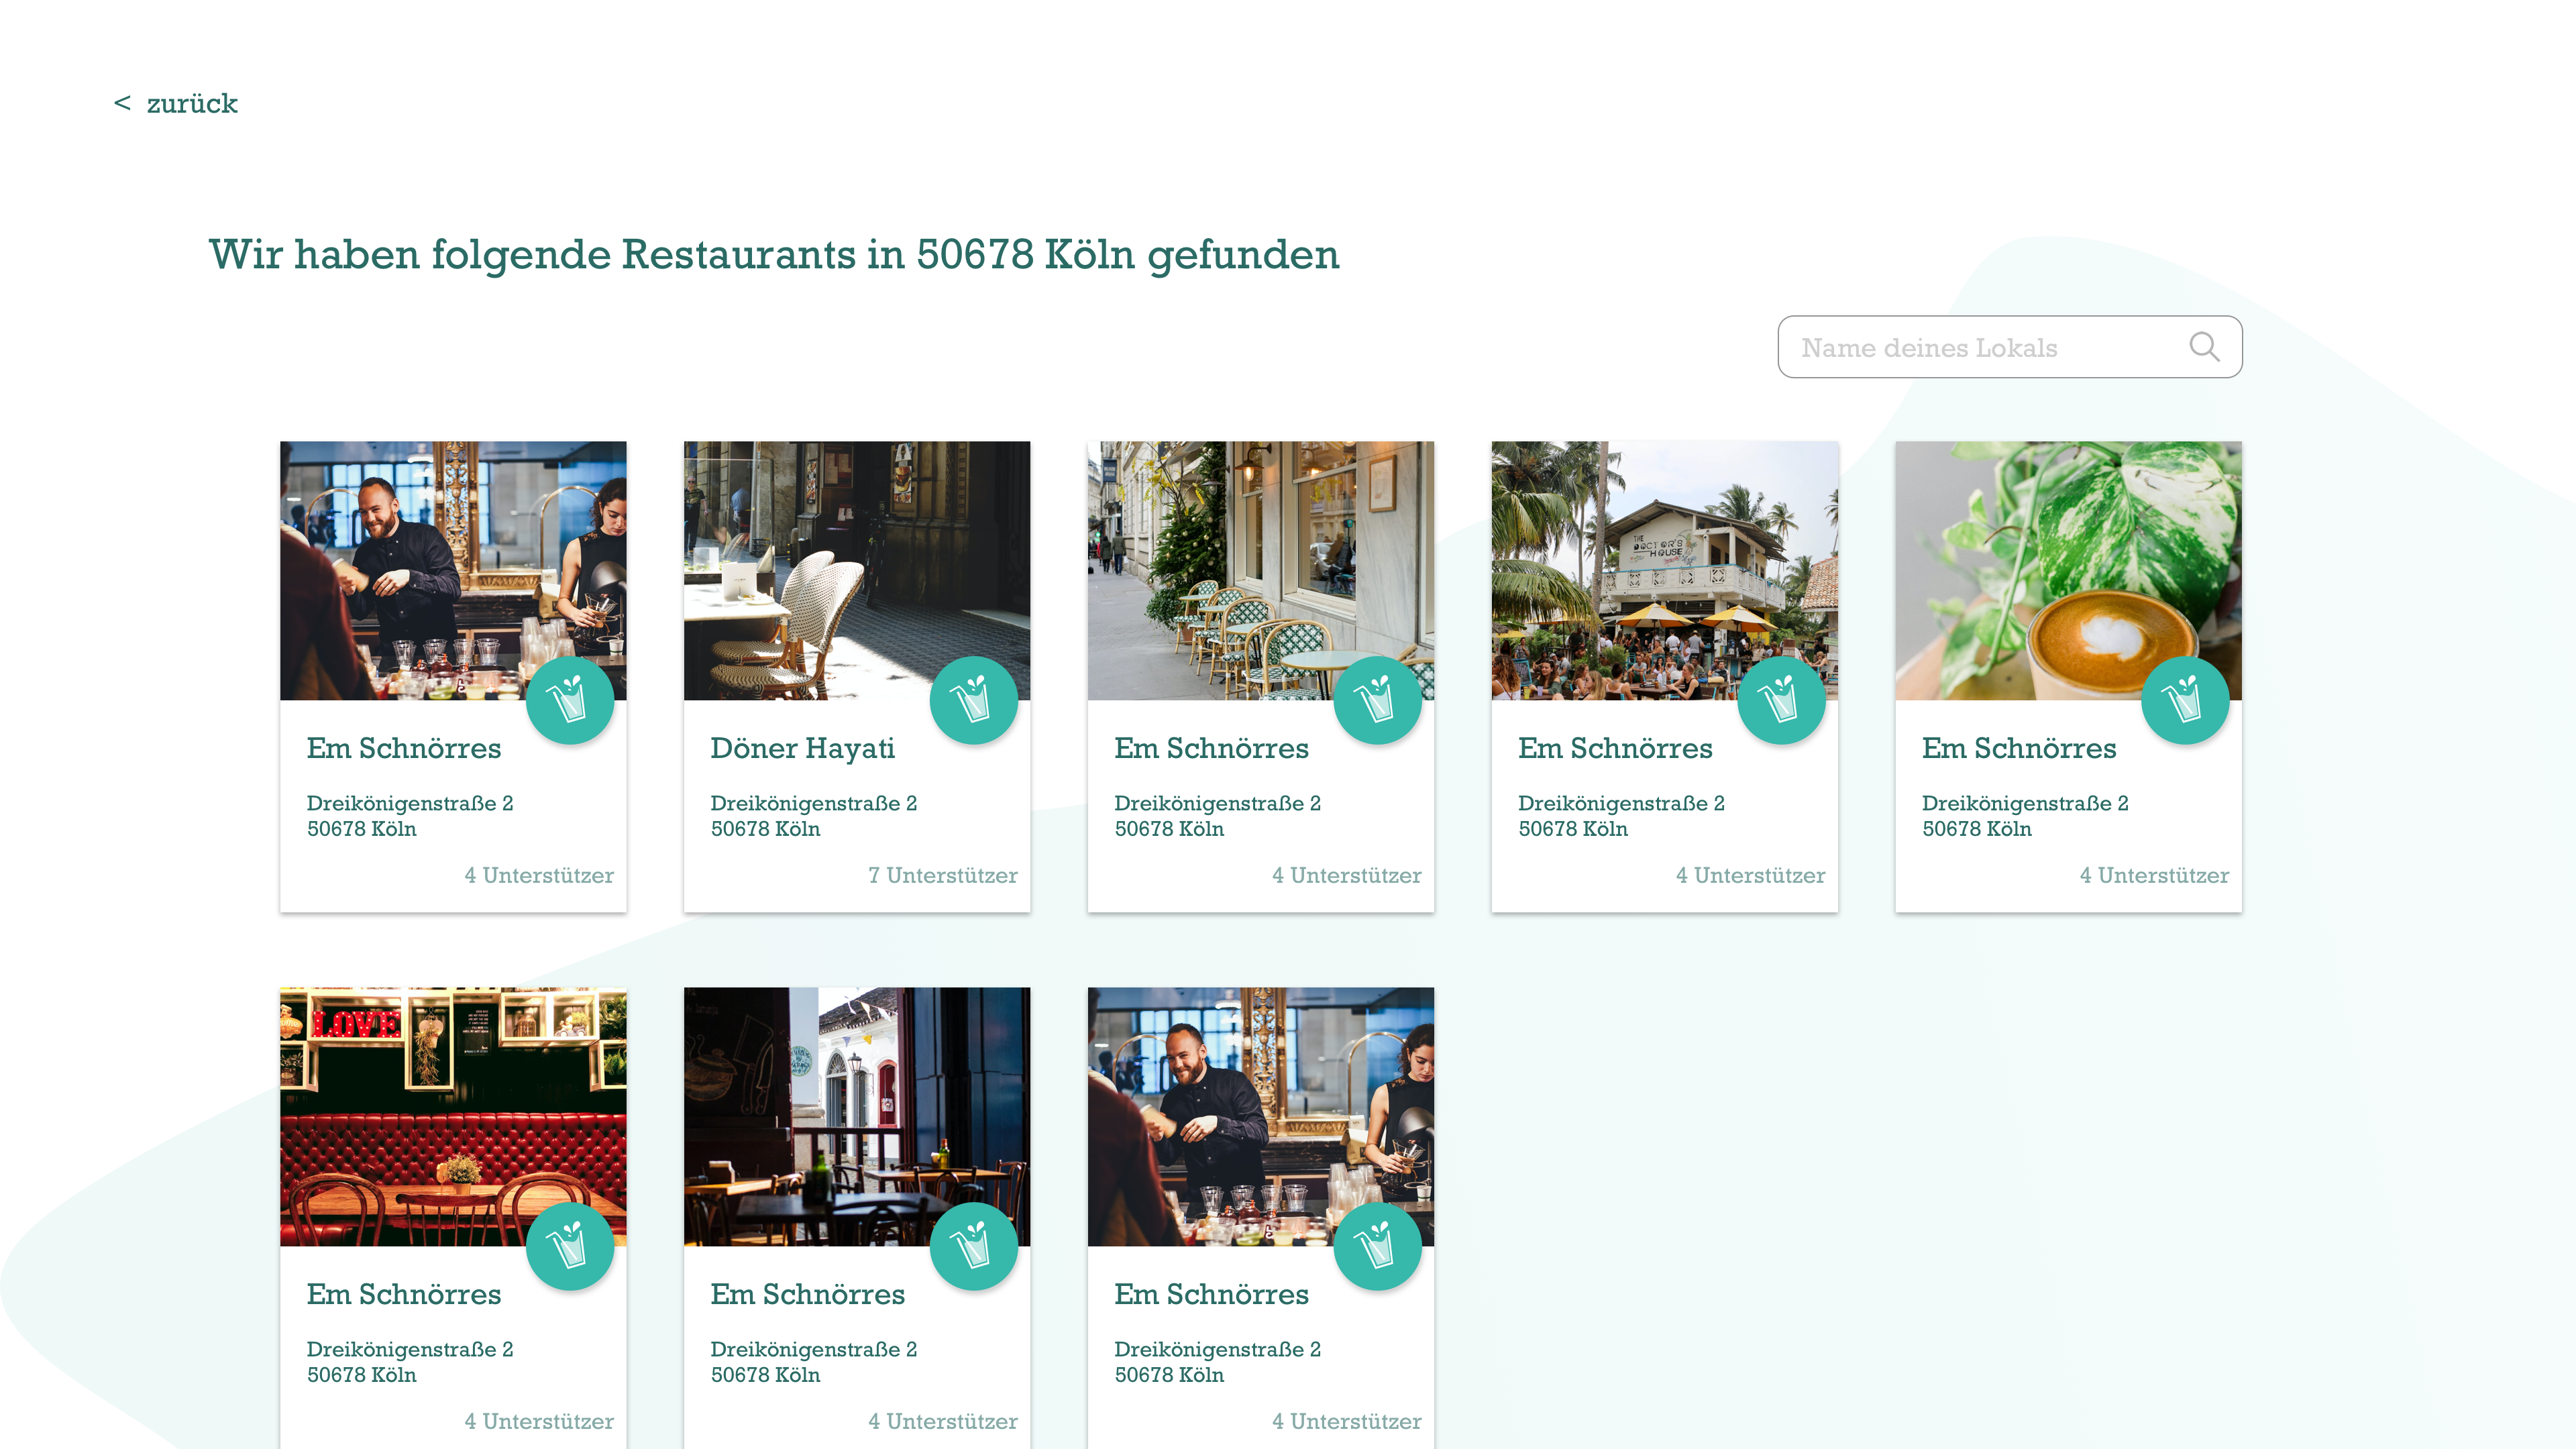Click drink icon on bartender card in first row
The height and width of the screenshot is (1449, 2576).
point(570,700)
